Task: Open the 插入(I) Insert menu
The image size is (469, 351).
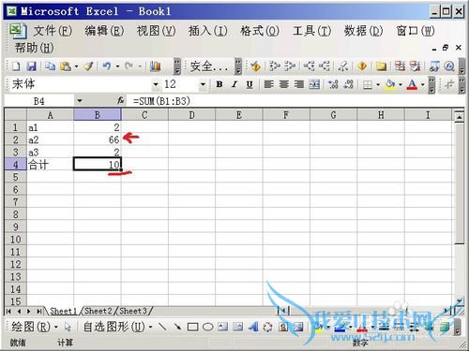Action: (x=208, y=31)
